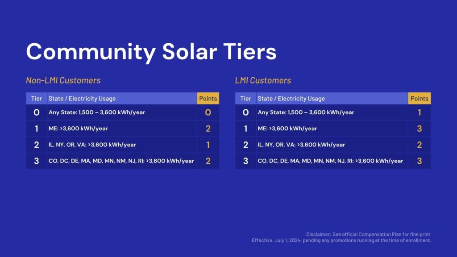Click the 'Effective, July 1, 2024' footnote line
The height and width of the screenshot is (257, 457).
(x=341, y=240)
